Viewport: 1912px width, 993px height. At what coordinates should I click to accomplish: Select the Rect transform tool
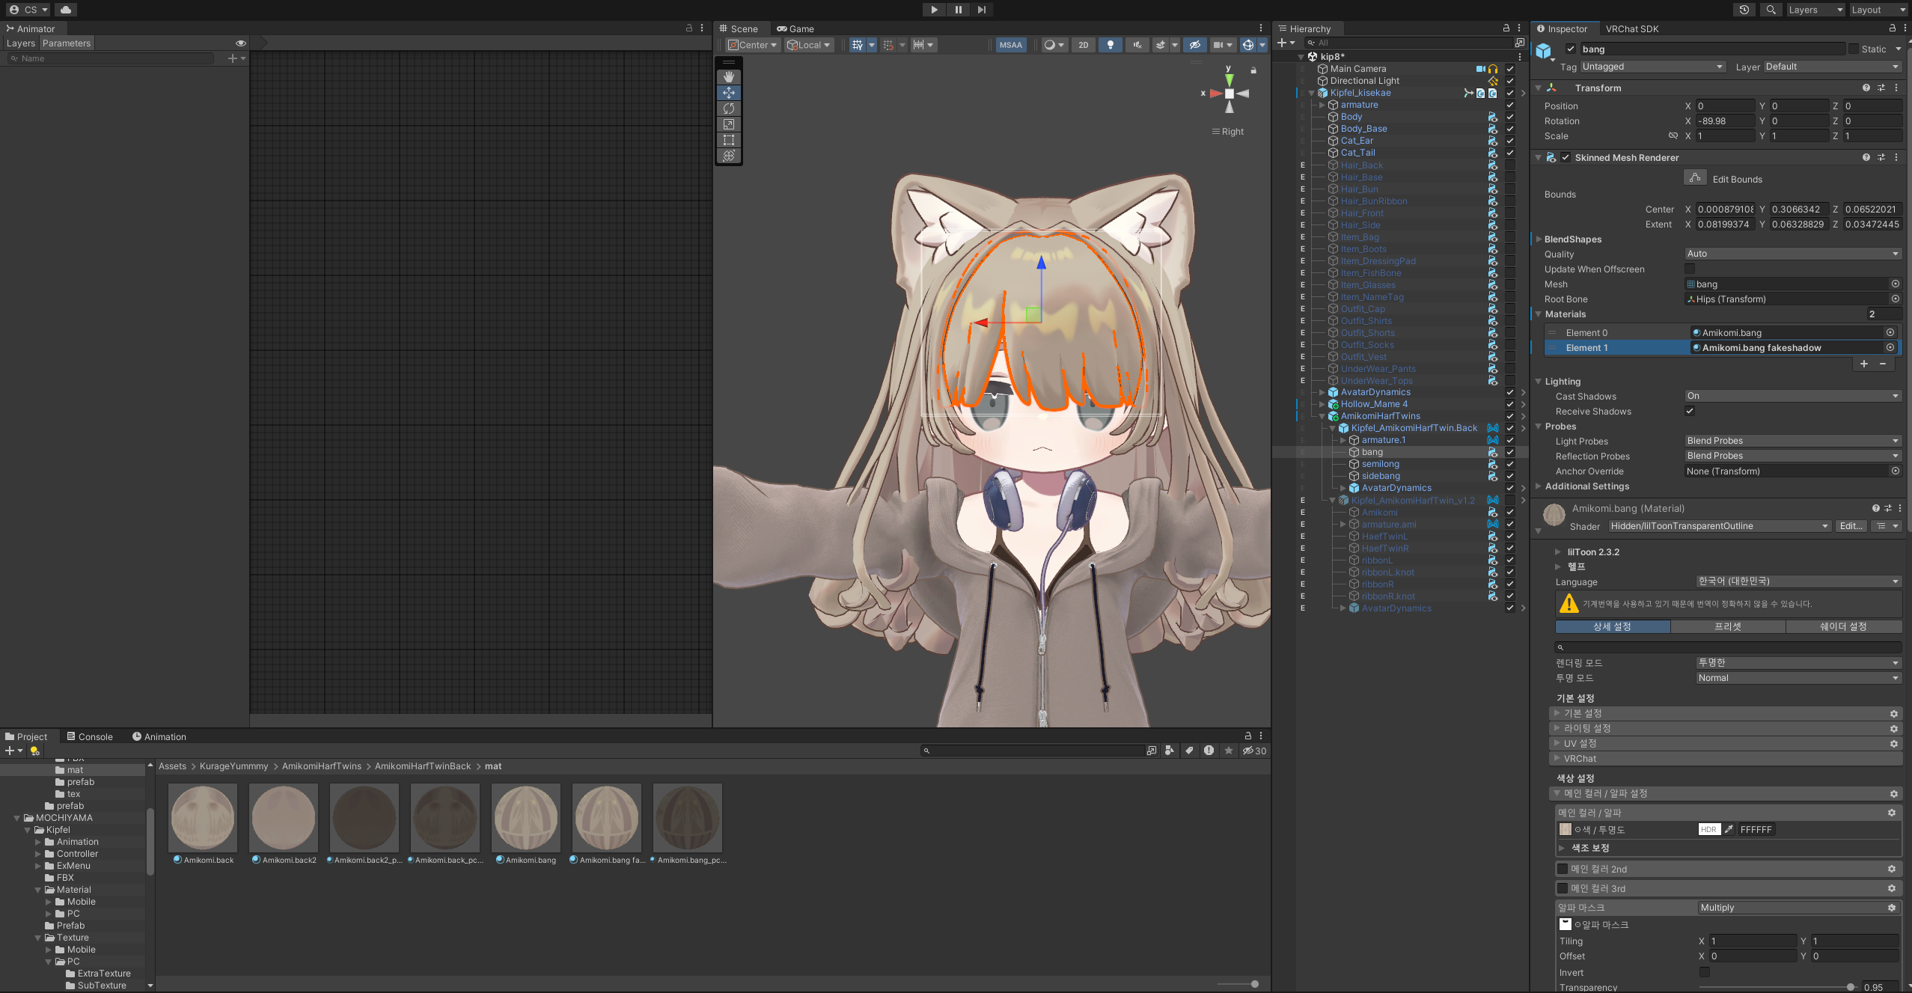tap(729, 140)
